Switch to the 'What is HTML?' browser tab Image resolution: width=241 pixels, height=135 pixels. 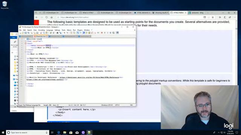88,13
